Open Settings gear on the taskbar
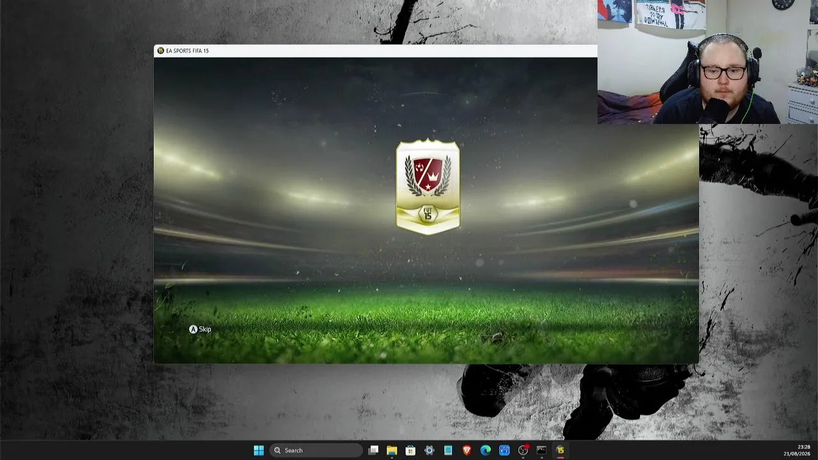 [429, 450]
